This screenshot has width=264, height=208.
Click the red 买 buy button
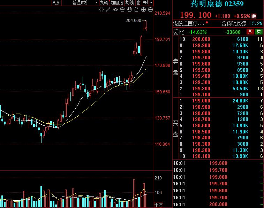pyautogui.click(x=250, y=32)
